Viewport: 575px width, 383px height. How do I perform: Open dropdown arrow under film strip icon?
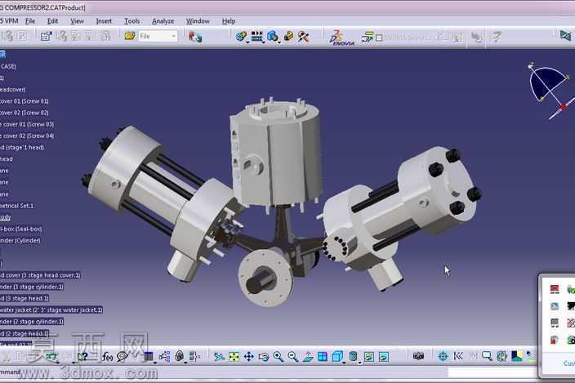coord(263,42)
